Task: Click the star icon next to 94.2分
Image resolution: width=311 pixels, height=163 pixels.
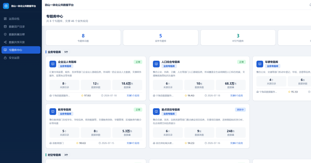Action: coord(186,143)
